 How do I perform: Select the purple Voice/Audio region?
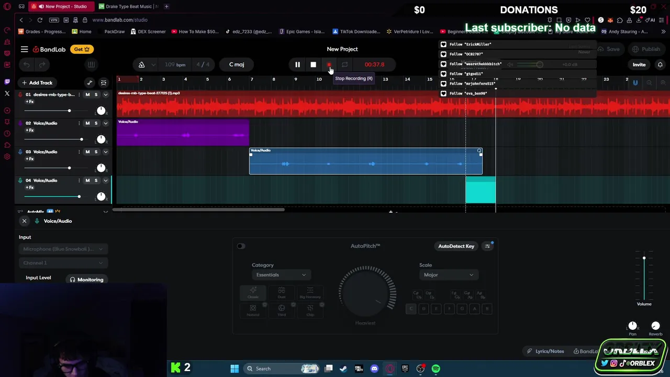183,132
